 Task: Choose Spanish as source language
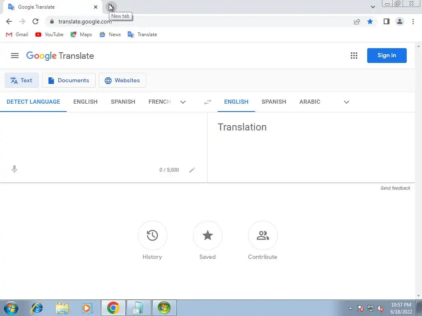[x=123, y=102]
